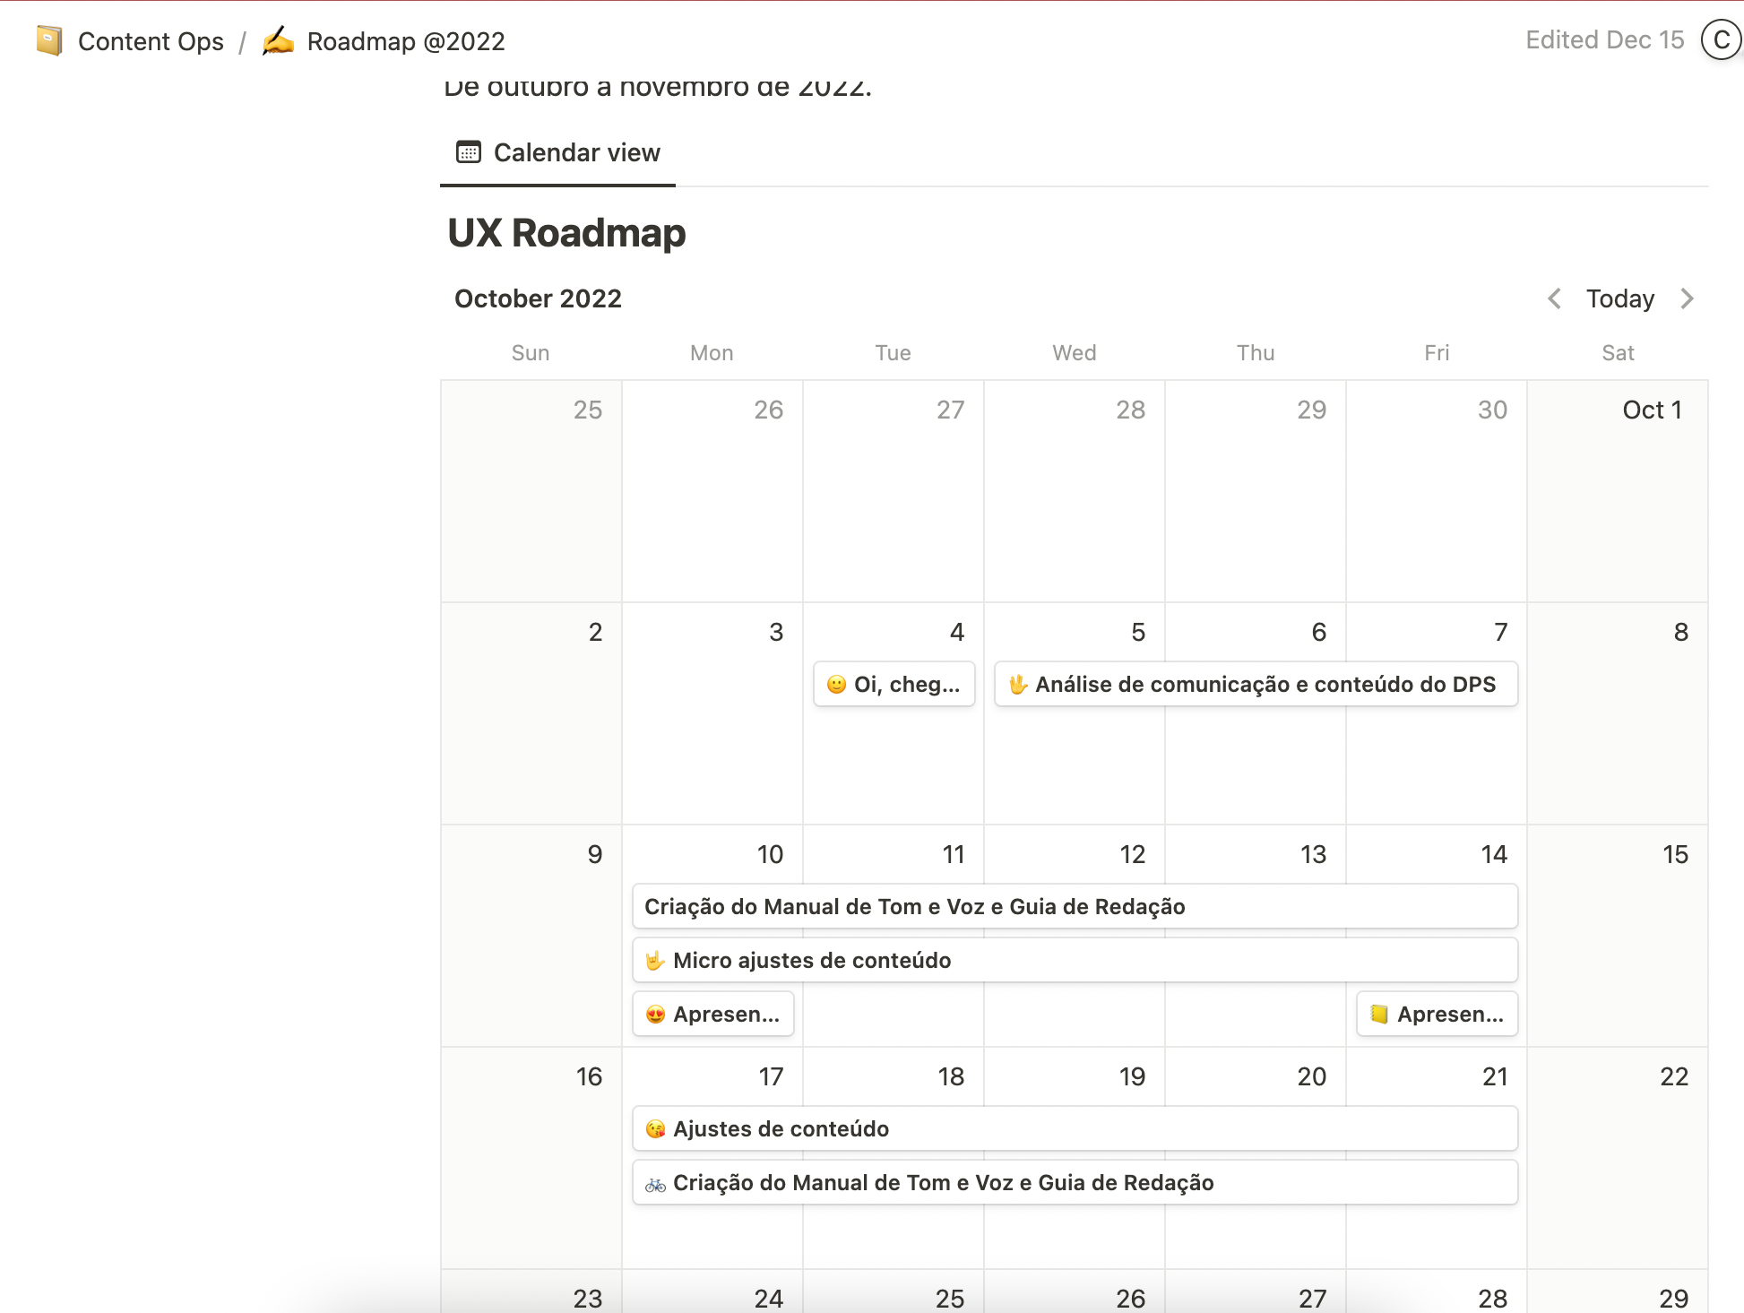Image resolution: width=1744 pixels, height=1313 pixels.
Task: Click the UX Roadmap database title
Action: point(566,233)
